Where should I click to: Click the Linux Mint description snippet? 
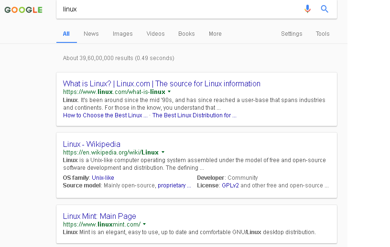click(x=189, y=232)
